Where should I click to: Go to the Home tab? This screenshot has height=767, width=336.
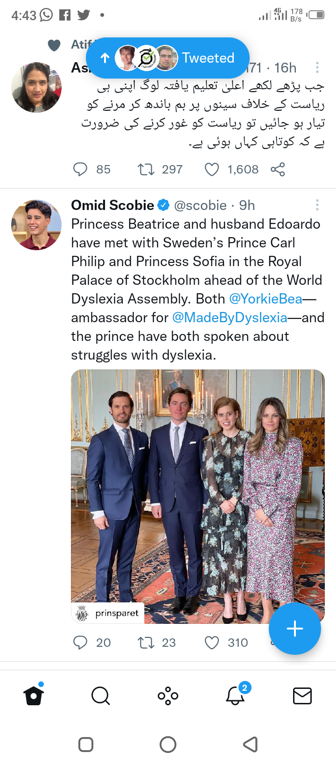[x=34, y=696]
